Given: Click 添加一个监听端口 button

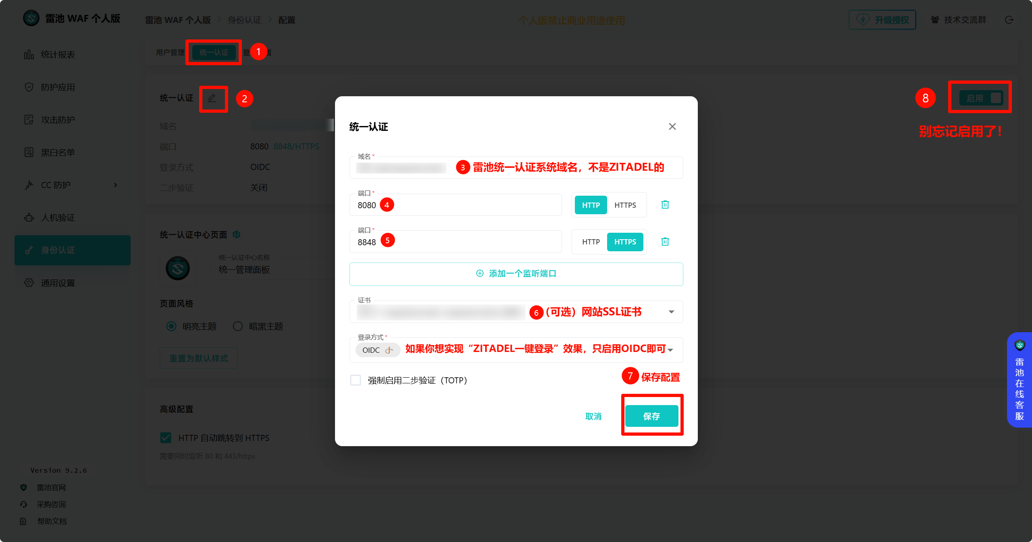Looking at the screenshot, I should [516, 274].
